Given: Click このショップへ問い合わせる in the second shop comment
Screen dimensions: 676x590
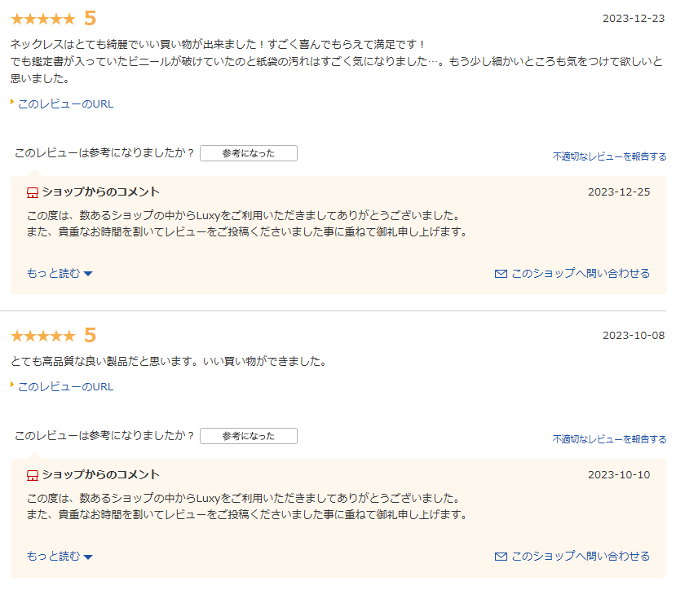Looking at the screenshot, I should 580,557.
